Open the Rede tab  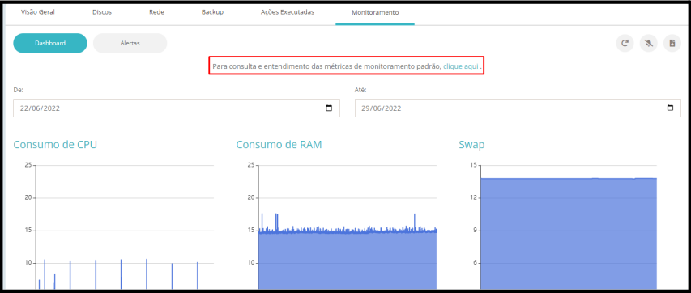pyautogui.click(x=156, y=12)
